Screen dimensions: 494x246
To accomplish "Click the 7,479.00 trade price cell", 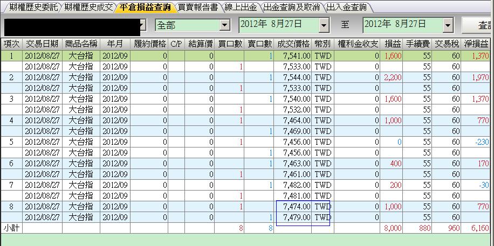I will tap(293, 217).
